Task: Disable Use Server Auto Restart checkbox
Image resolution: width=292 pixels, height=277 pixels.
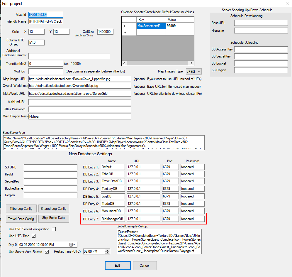Action: coord(47,252)
